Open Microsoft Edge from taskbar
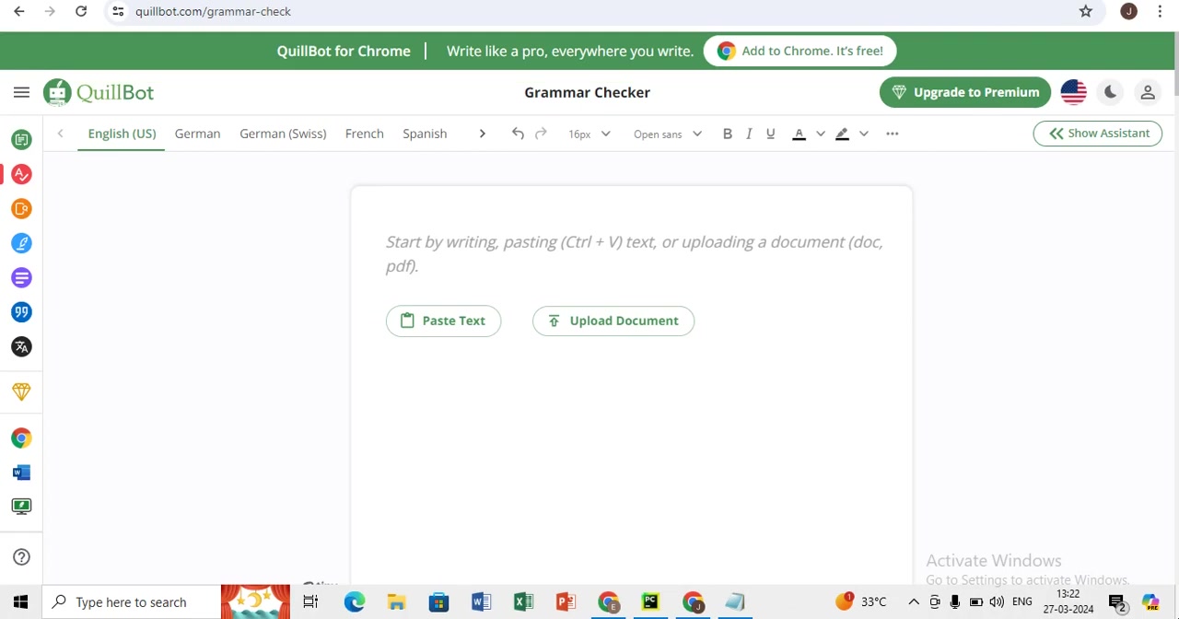The image size is (1179, 619). pyautogui.click(x=355, y=602)
